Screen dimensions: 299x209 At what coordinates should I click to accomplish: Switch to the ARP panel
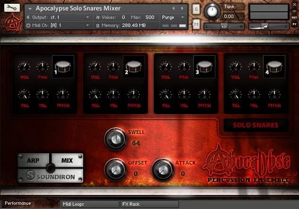click(x=33, y=161)
